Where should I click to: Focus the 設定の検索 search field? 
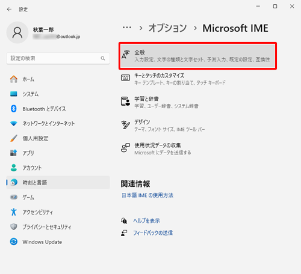(58, 58)
